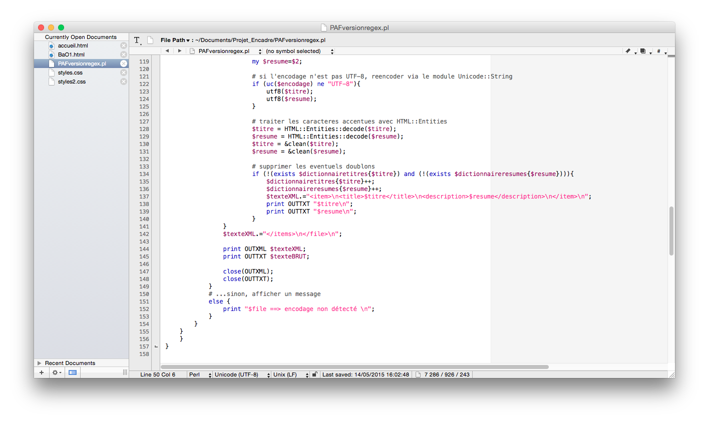This screenshot has width=709, height=424.
Task: Click the Currently Open Documents header
Action: (x=81, y=37)
